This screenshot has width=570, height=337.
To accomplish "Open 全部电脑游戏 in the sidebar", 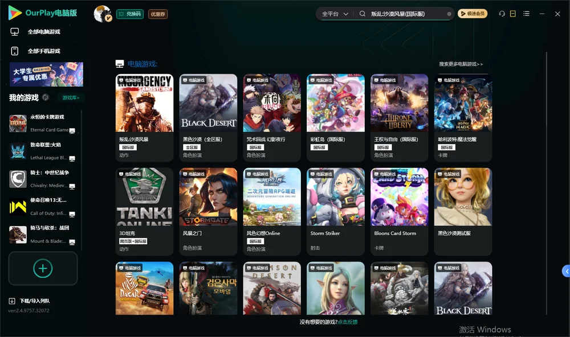I will 44,32.
